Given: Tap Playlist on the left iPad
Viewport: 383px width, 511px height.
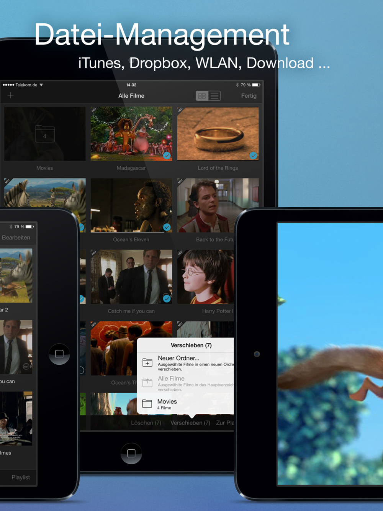Looking at the screenshot, I should click(x=21, y=477).
